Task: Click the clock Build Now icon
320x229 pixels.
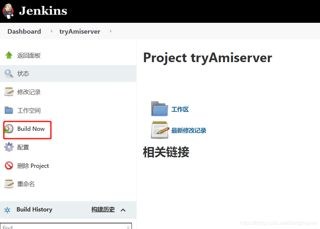Action: click(x=9, y=129)
